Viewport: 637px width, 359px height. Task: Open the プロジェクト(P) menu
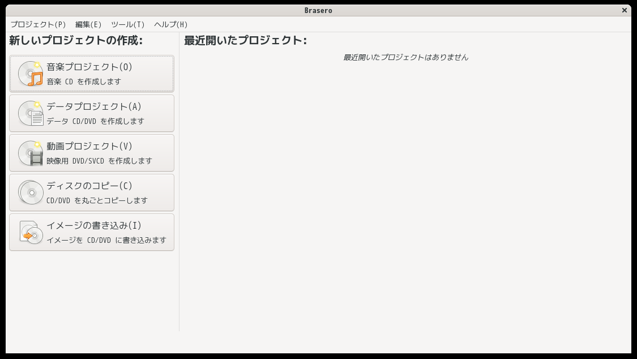point(38,24)
